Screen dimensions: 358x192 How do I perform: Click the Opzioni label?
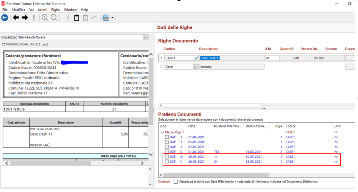coord(164,181)
